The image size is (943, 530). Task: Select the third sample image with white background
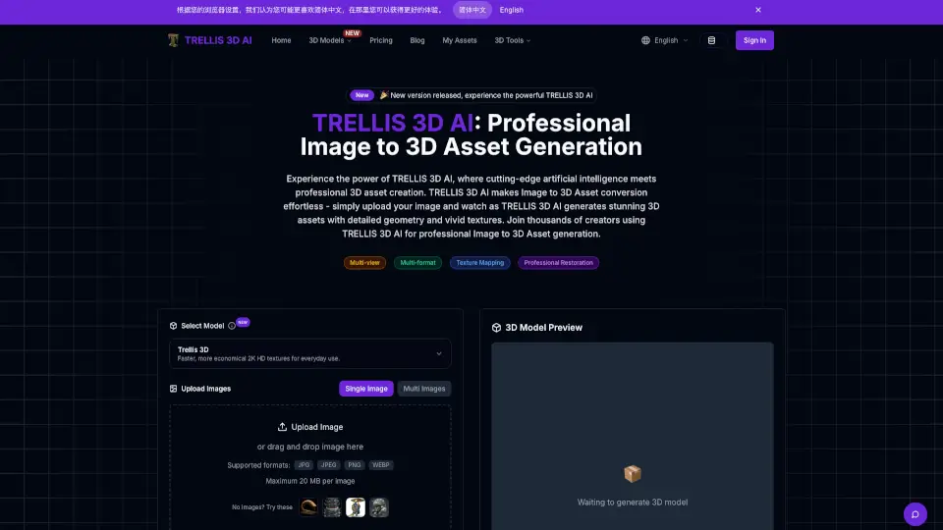point(356,507)
